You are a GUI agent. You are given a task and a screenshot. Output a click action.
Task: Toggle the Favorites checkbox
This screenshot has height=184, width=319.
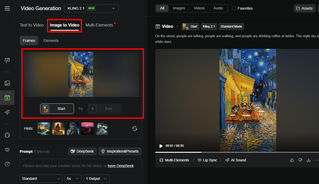(x=234, y=8)
